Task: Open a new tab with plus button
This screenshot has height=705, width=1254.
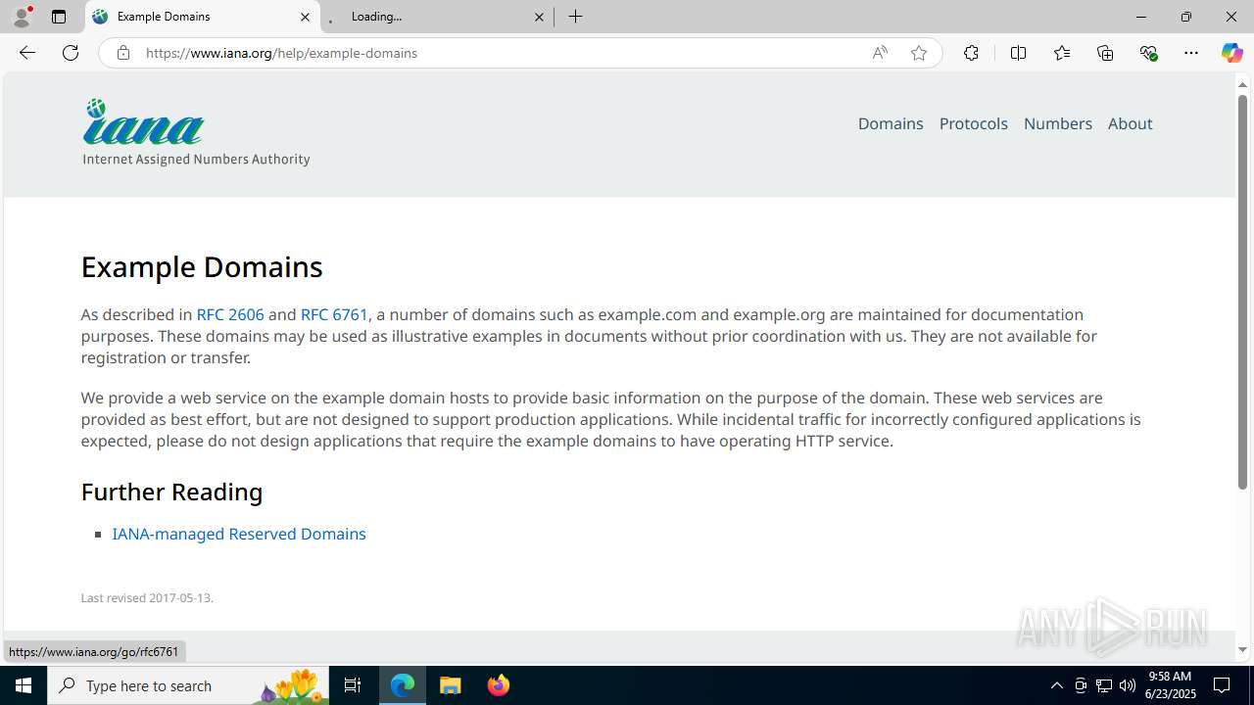Action: pyautogui.click(x=576, y=17)
